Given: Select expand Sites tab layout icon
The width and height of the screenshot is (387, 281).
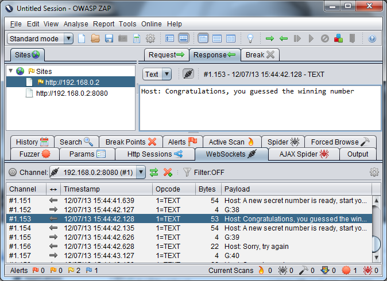Looking at the screenshot, I should tap(203, 38).
